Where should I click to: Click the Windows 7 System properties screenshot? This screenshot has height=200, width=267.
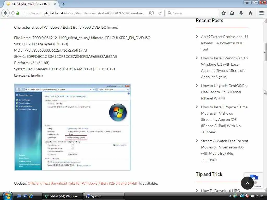(x=72, y=127)
